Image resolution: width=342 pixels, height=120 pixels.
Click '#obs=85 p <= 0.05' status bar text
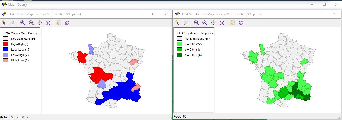(14, 117)
